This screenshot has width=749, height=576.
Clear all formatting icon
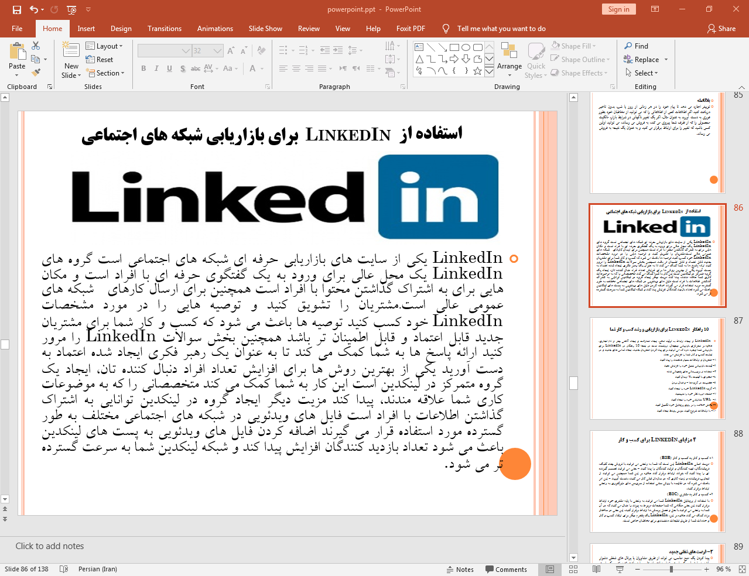click(x=262, y=51)
